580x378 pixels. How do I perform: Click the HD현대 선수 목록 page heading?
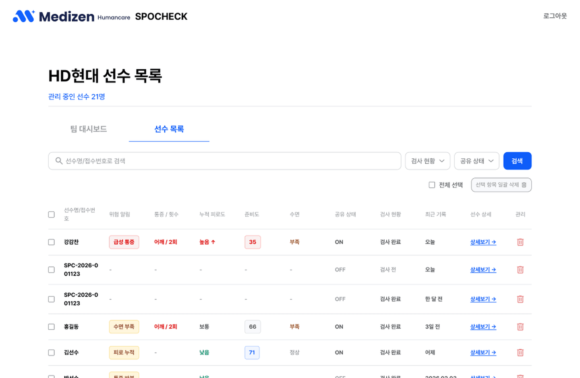pyautogui.click(x=105, y=76)
